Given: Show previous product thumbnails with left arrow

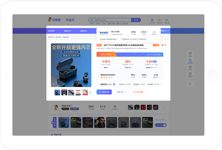Looking at the screenshot, I should (52, 92).
